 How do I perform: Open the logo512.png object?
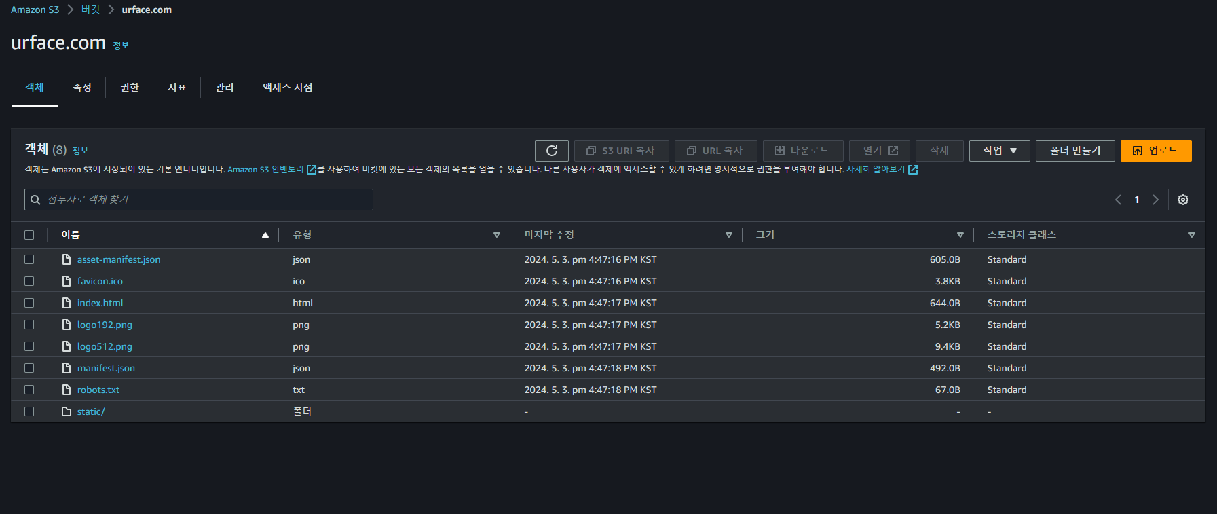pos(105,346)
